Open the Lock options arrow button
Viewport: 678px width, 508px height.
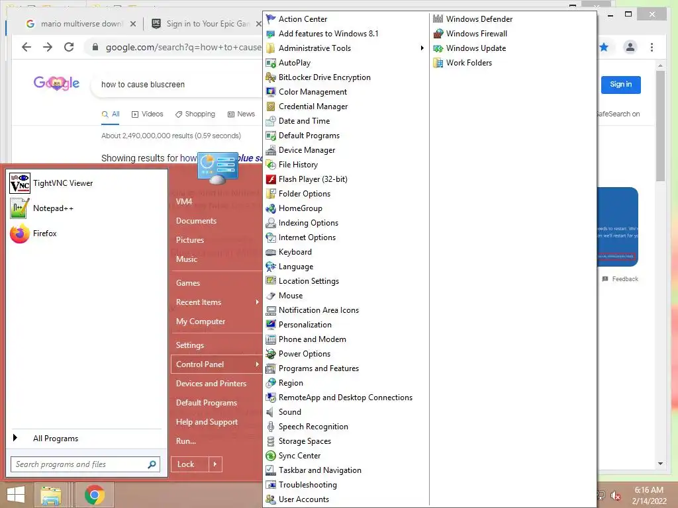tap(215, 464)
